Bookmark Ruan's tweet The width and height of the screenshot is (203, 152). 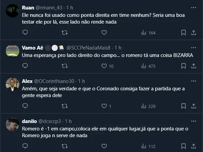tap(183, 33)
